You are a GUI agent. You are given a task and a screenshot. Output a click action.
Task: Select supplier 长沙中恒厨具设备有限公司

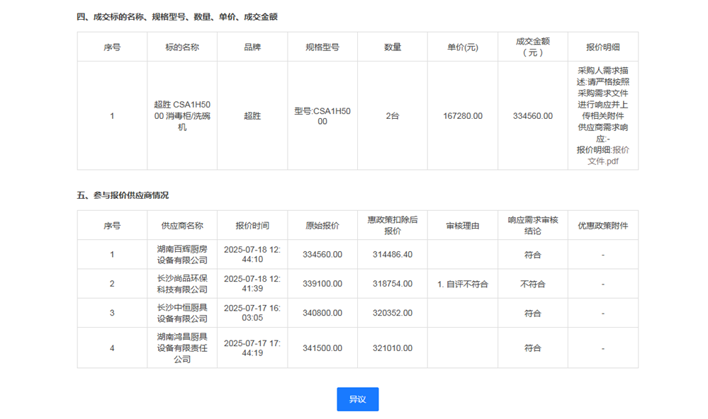point(182,313)
